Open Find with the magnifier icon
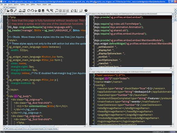The width and height of the screenshot is (177, 133). click(48, 11)
